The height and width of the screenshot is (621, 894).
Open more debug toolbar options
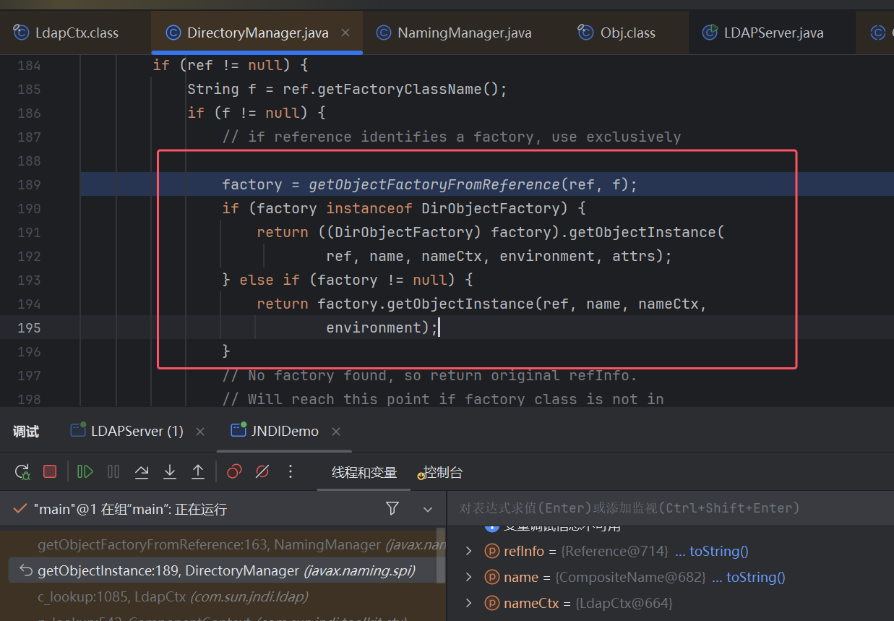click(x=291, y=471)
